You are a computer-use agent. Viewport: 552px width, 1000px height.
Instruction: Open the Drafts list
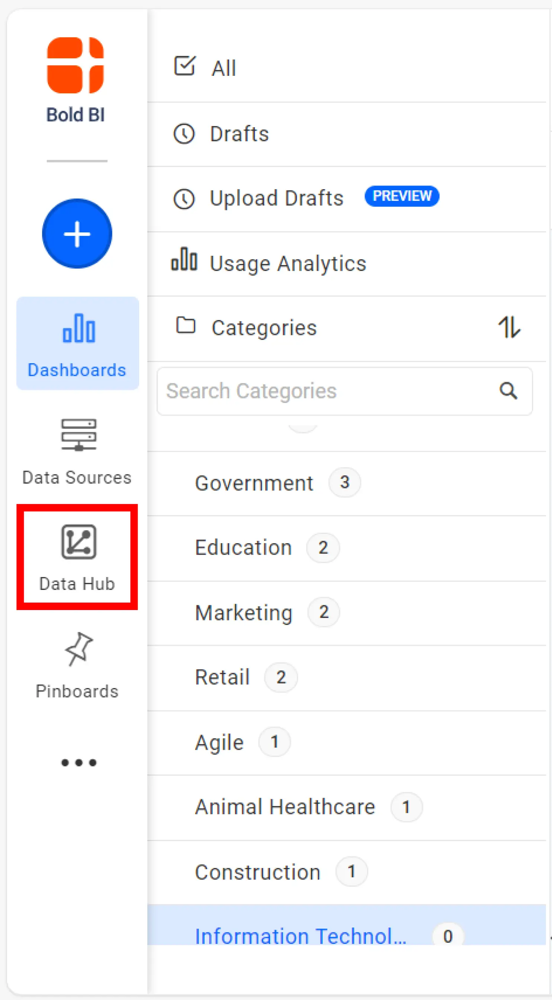pos(239,134)
